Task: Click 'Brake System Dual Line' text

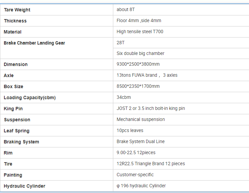Action: 140,141
